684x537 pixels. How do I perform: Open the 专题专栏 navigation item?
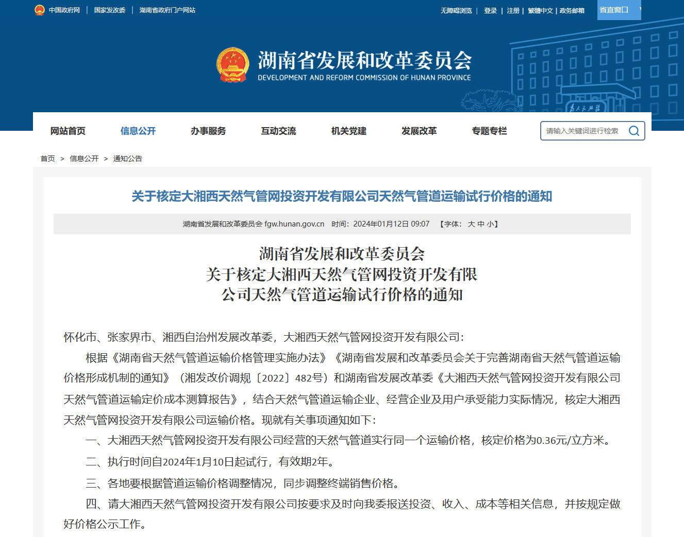[489, 131]
